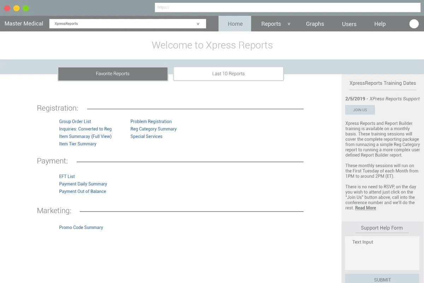The image size is (424, 283).
Task: Click the user profile avatar circle
Action: coord(414,24)
